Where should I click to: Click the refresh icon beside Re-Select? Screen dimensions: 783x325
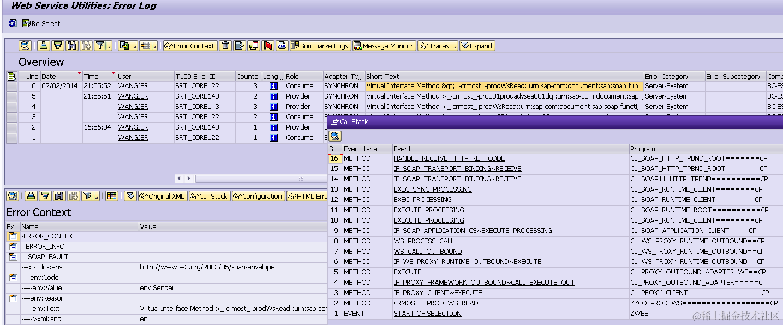point(13,23)
